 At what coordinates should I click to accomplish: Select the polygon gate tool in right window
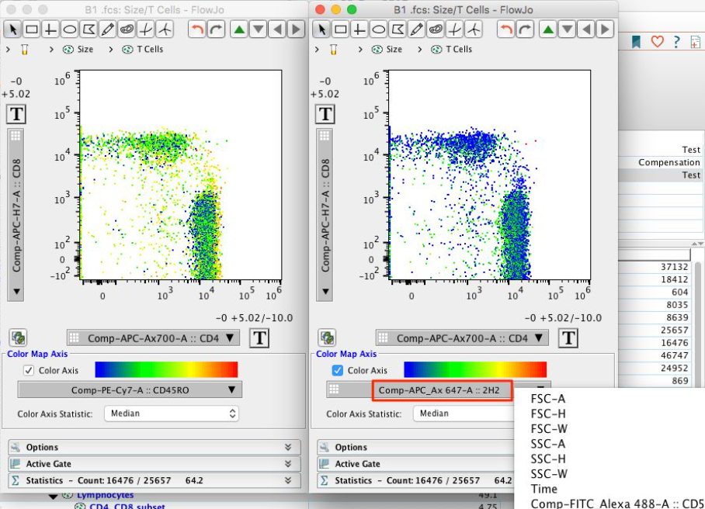tap(398, 29)
